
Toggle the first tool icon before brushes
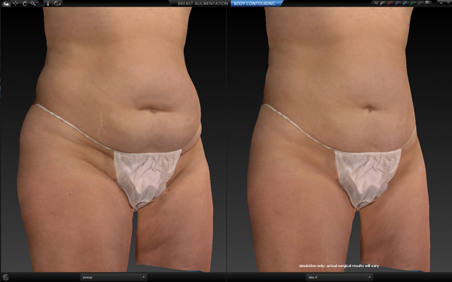pos(375,3)
